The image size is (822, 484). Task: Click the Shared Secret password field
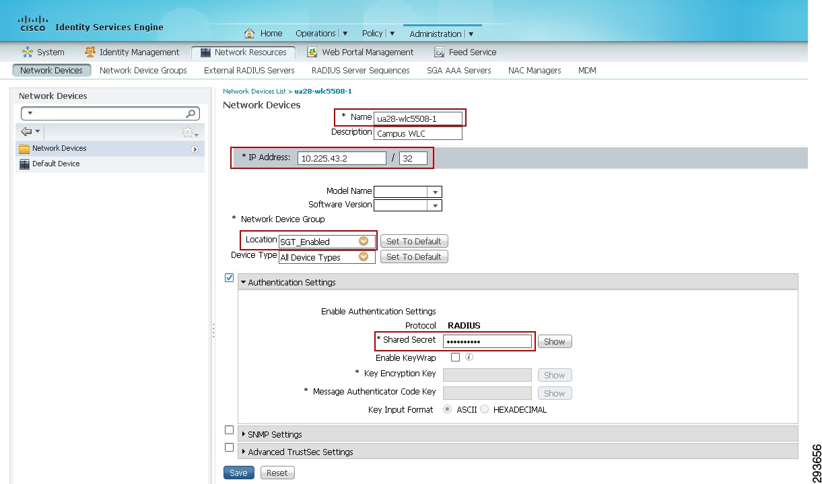coord(487,341)
